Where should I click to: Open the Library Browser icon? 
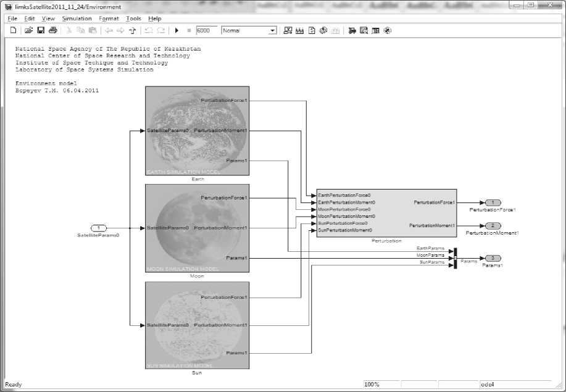[x=352, y=30]
